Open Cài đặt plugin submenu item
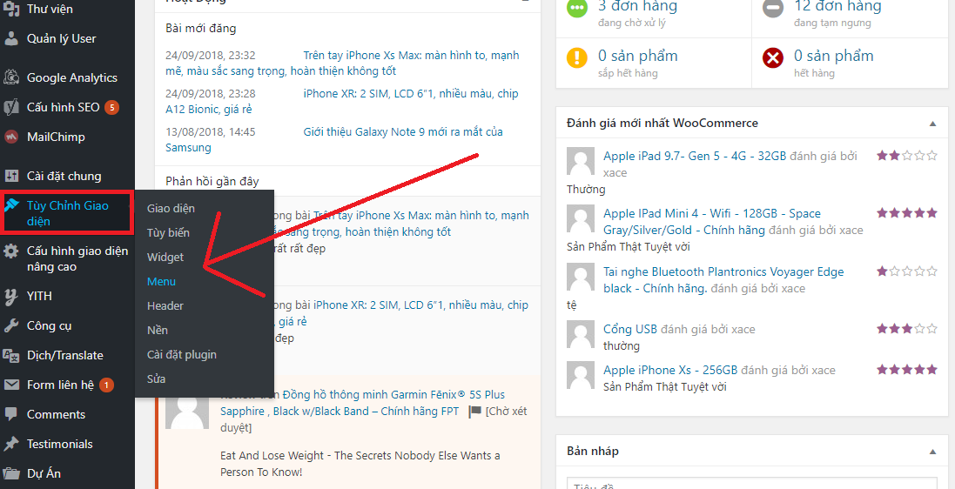 pos(181,354)
